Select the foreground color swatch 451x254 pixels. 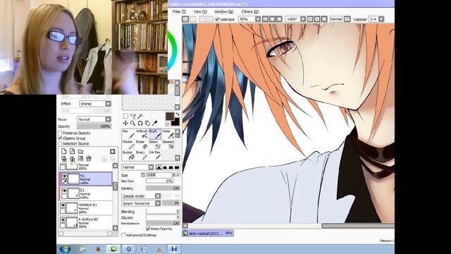(x=170, y=116)
